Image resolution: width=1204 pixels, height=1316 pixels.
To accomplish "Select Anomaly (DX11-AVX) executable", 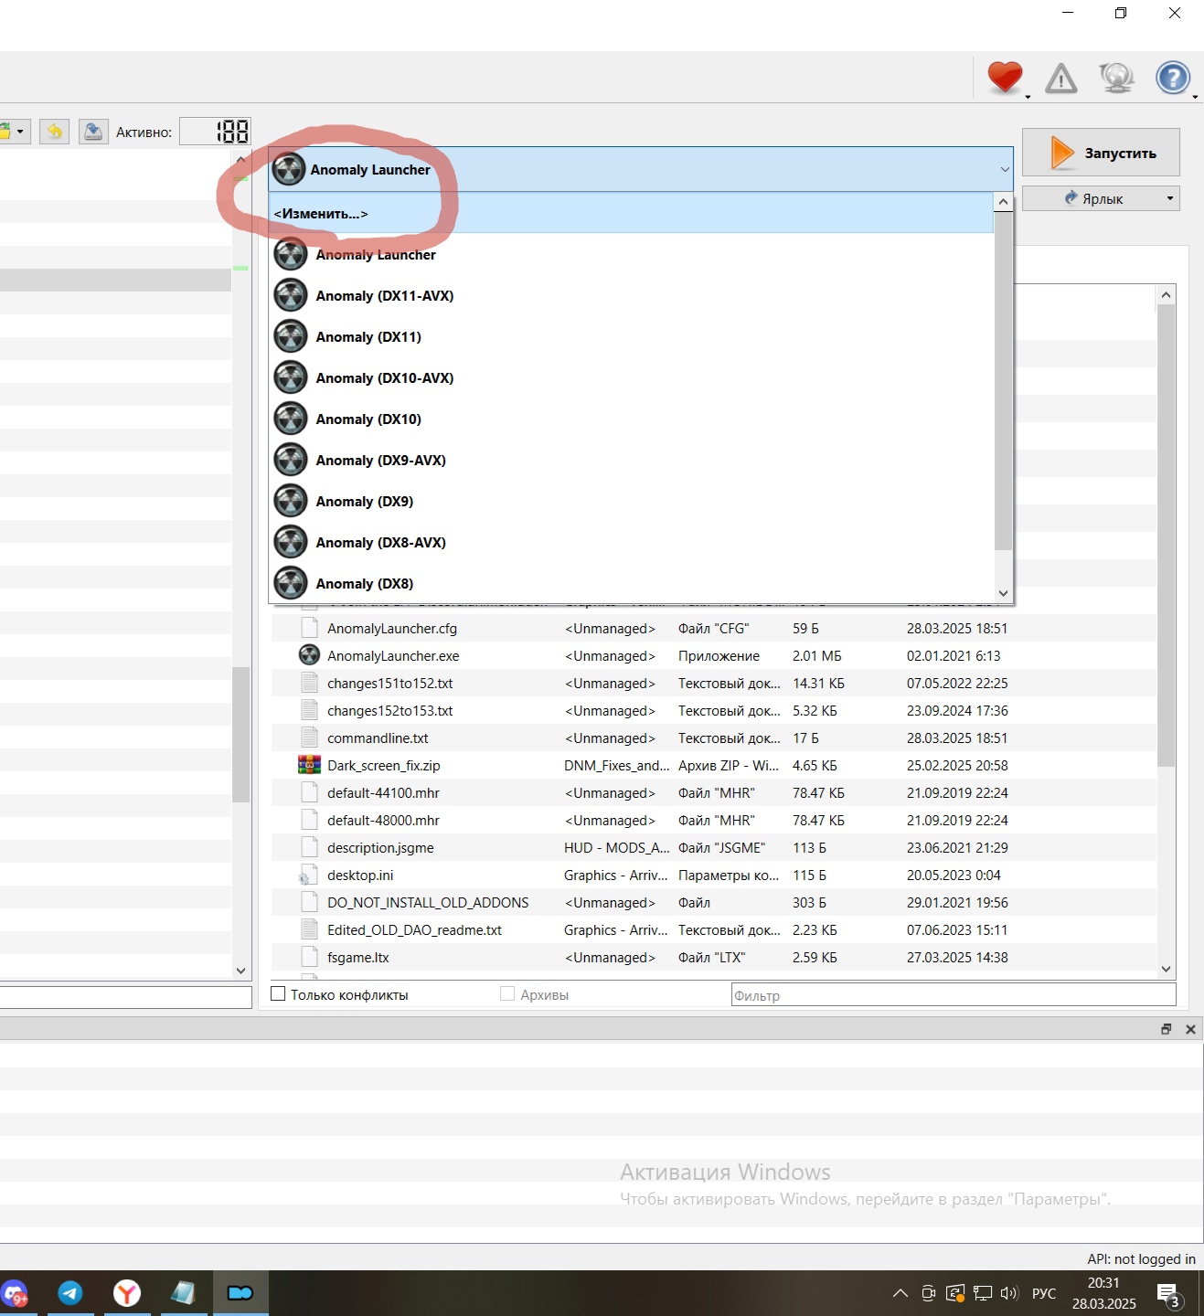I will coord(631,295).
